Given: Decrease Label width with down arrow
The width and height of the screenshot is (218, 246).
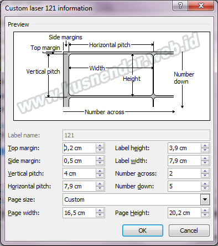Looking at the screenshot, I should click(205, 163).
